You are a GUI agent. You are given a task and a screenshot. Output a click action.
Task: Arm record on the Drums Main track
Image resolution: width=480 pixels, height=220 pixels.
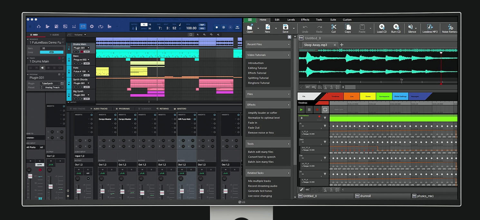(82, 51)
